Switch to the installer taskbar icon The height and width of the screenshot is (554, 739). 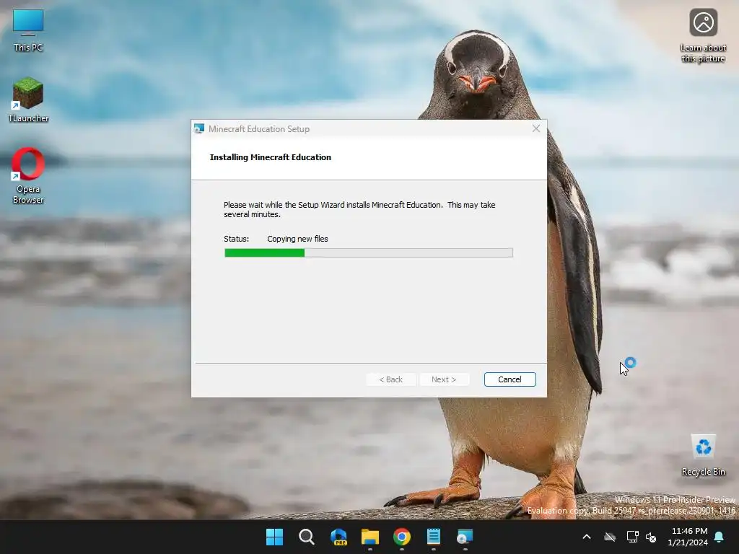click(x=465, y=537)
